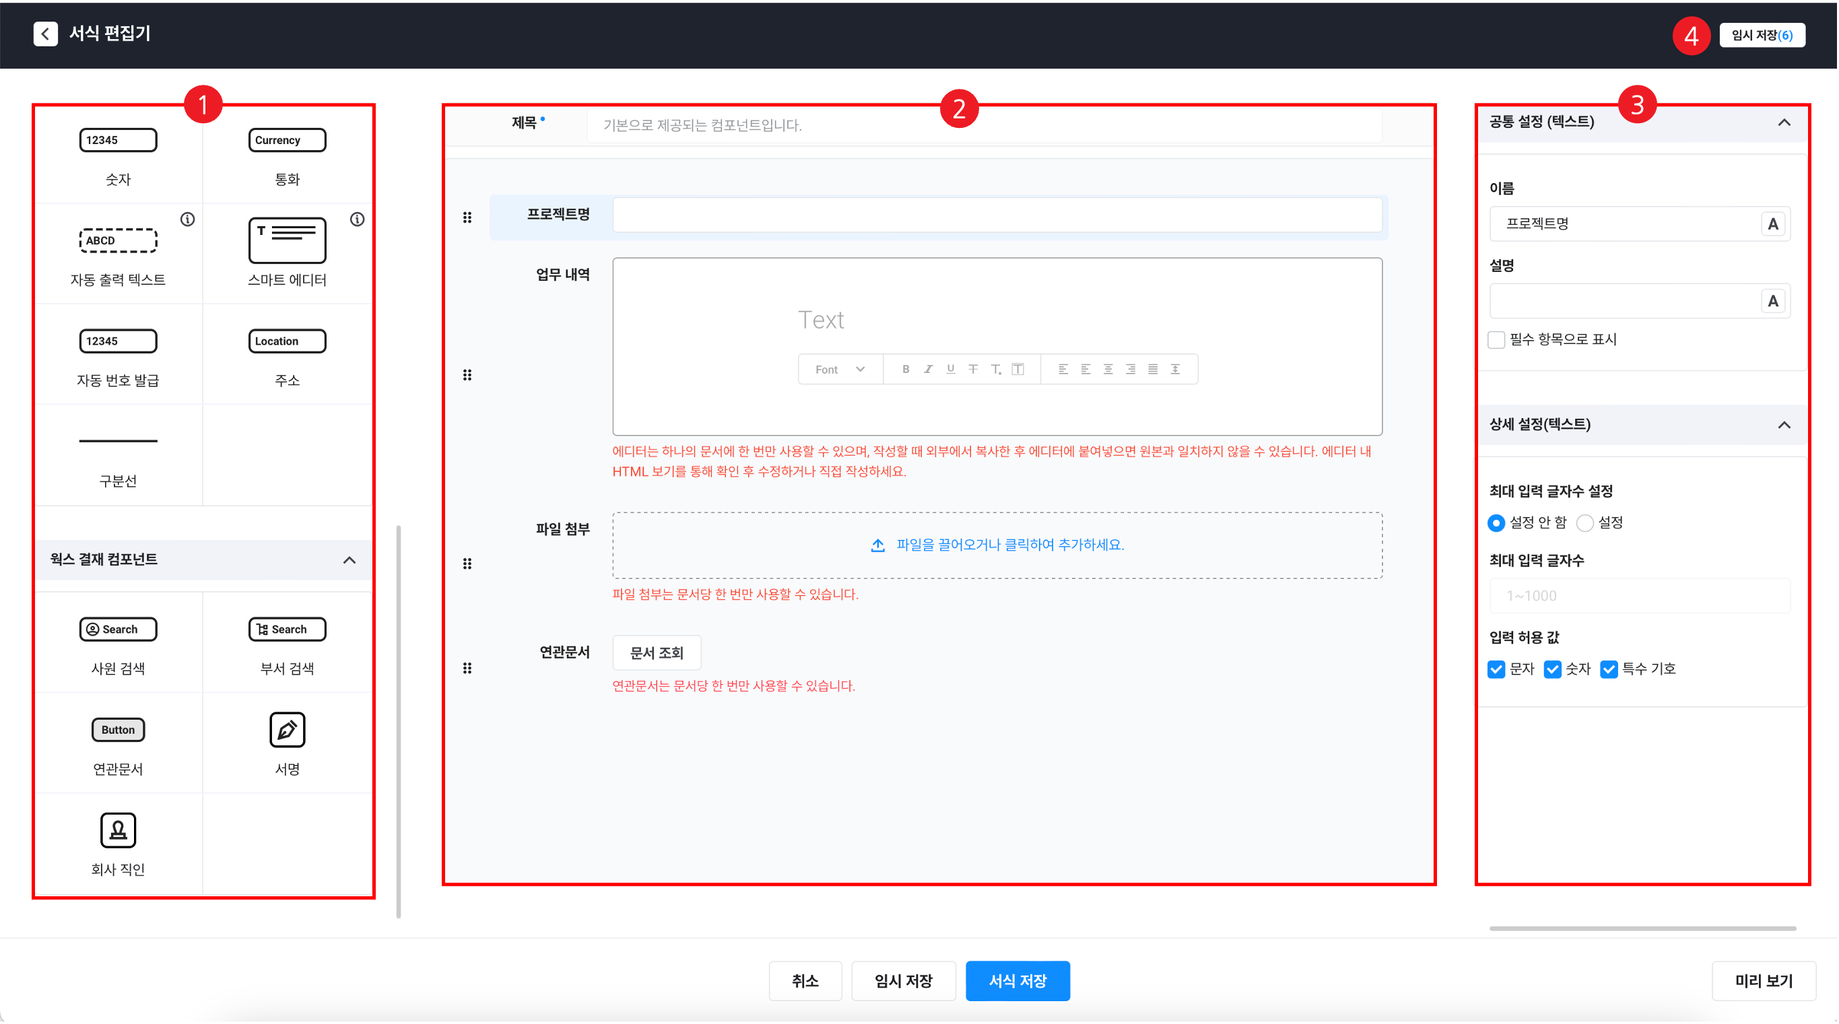
Task: Click the back arrow next to 서식 편집기
Action: tap(45, 34)
